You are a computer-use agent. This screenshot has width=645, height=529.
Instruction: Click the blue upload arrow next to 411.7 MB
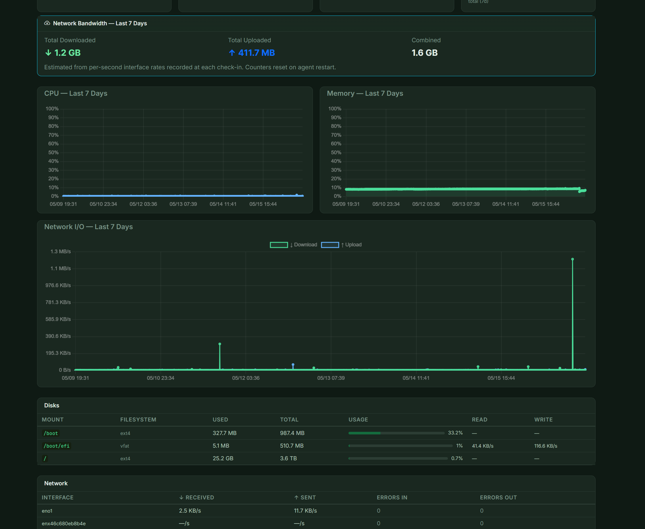pyautogui.click(x=232, y=53)
